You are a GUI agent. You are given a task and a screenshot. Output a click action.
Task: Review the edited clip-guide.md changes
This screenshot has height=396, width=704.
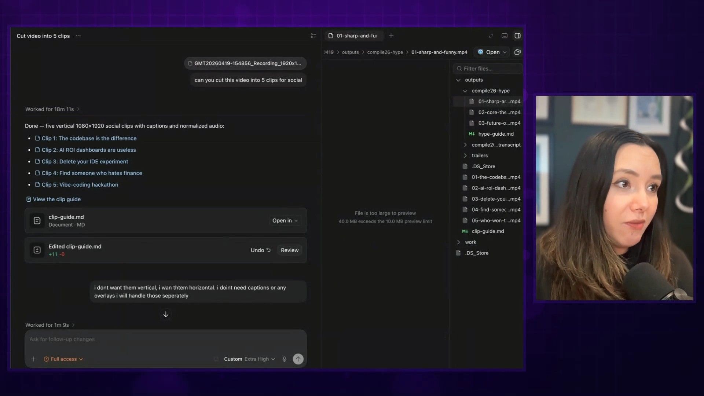point(290,250)
